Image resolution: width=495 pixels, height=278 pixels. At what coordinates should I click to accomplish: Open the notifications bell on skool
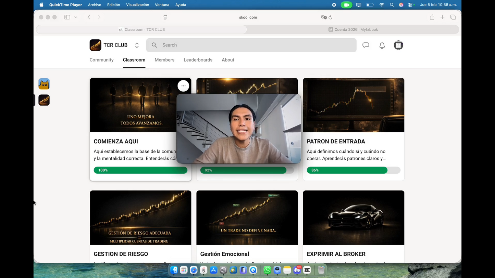[x=382, y=45]
